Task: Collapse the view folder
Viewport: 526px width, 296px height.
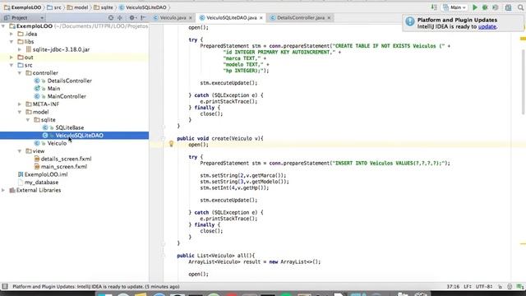Action: click(20, 151)
